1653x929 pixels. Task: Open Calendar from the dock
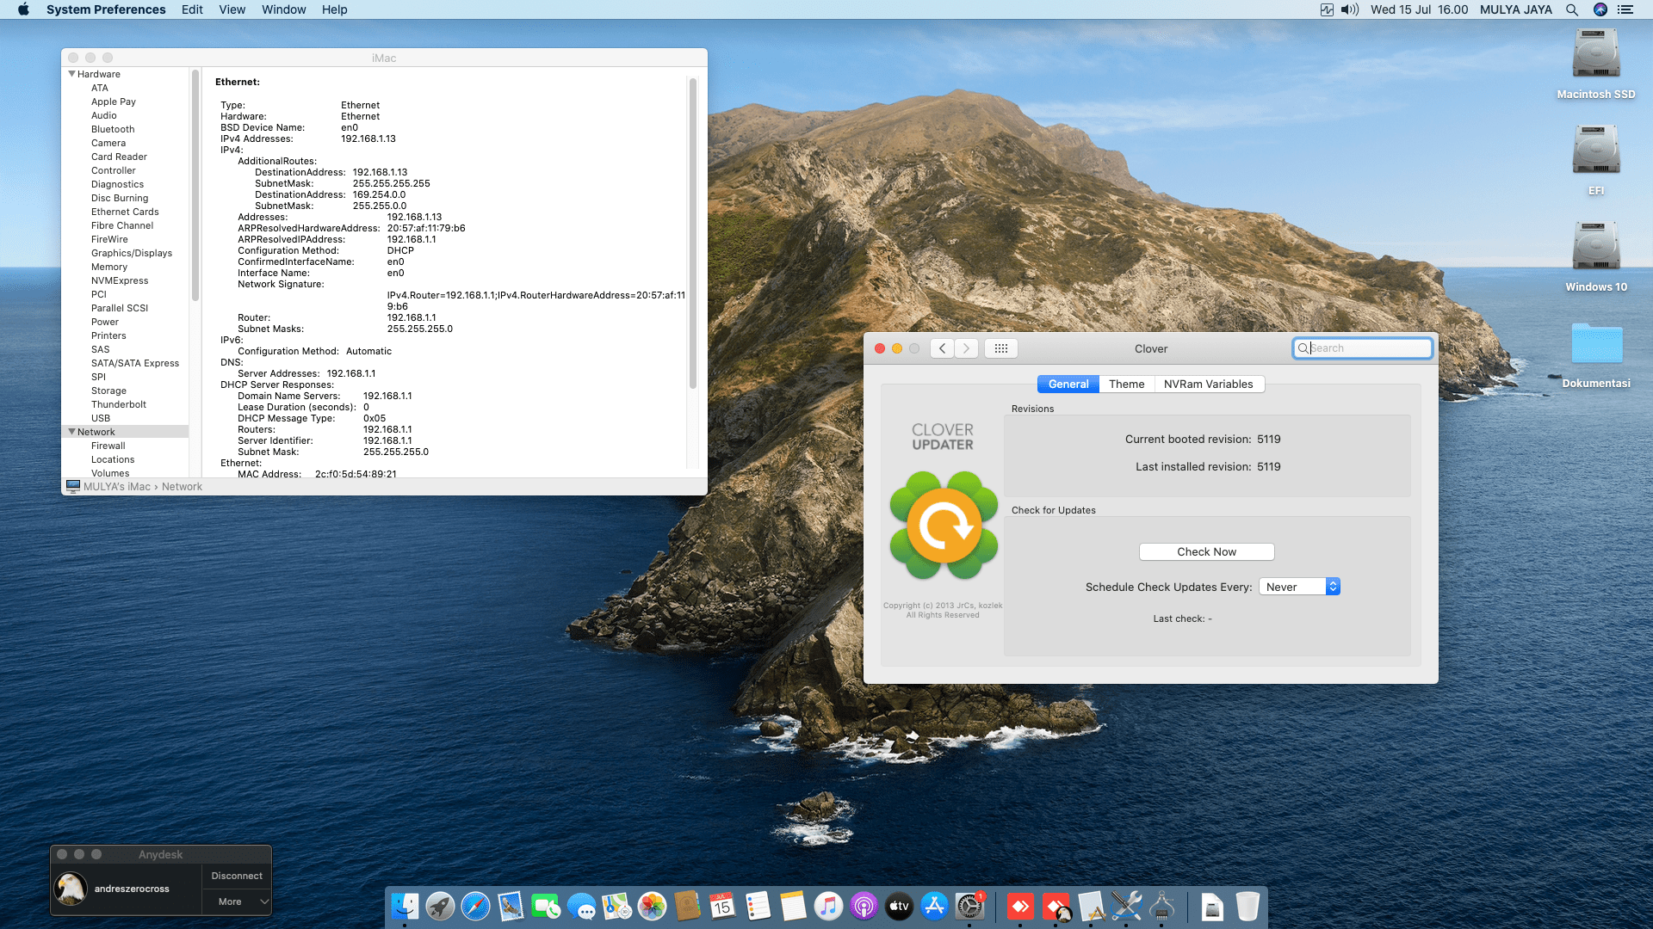coord(722,906)
